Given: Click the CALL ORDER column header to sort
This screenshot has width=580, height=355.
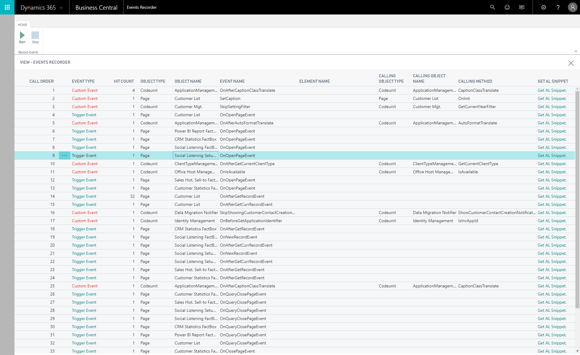Looking at the screenshot, I should tap(41, 81).
